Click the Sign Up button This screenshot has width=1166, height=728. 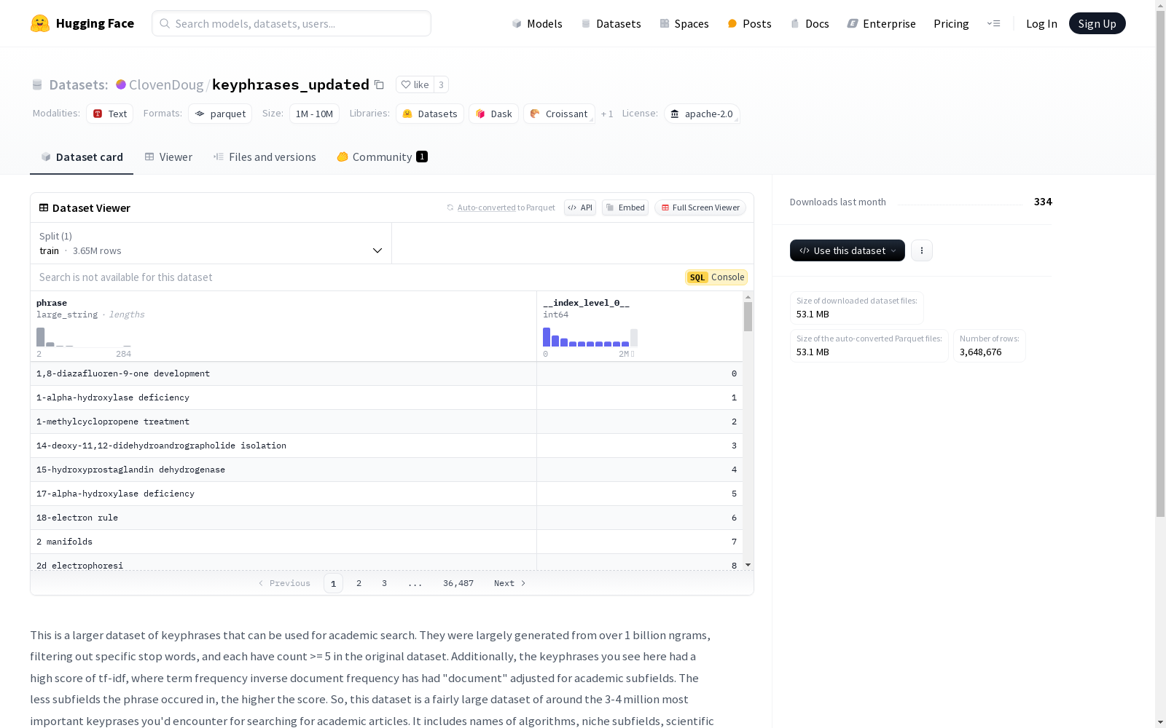pyautogui.click(x=1097, y=23)
